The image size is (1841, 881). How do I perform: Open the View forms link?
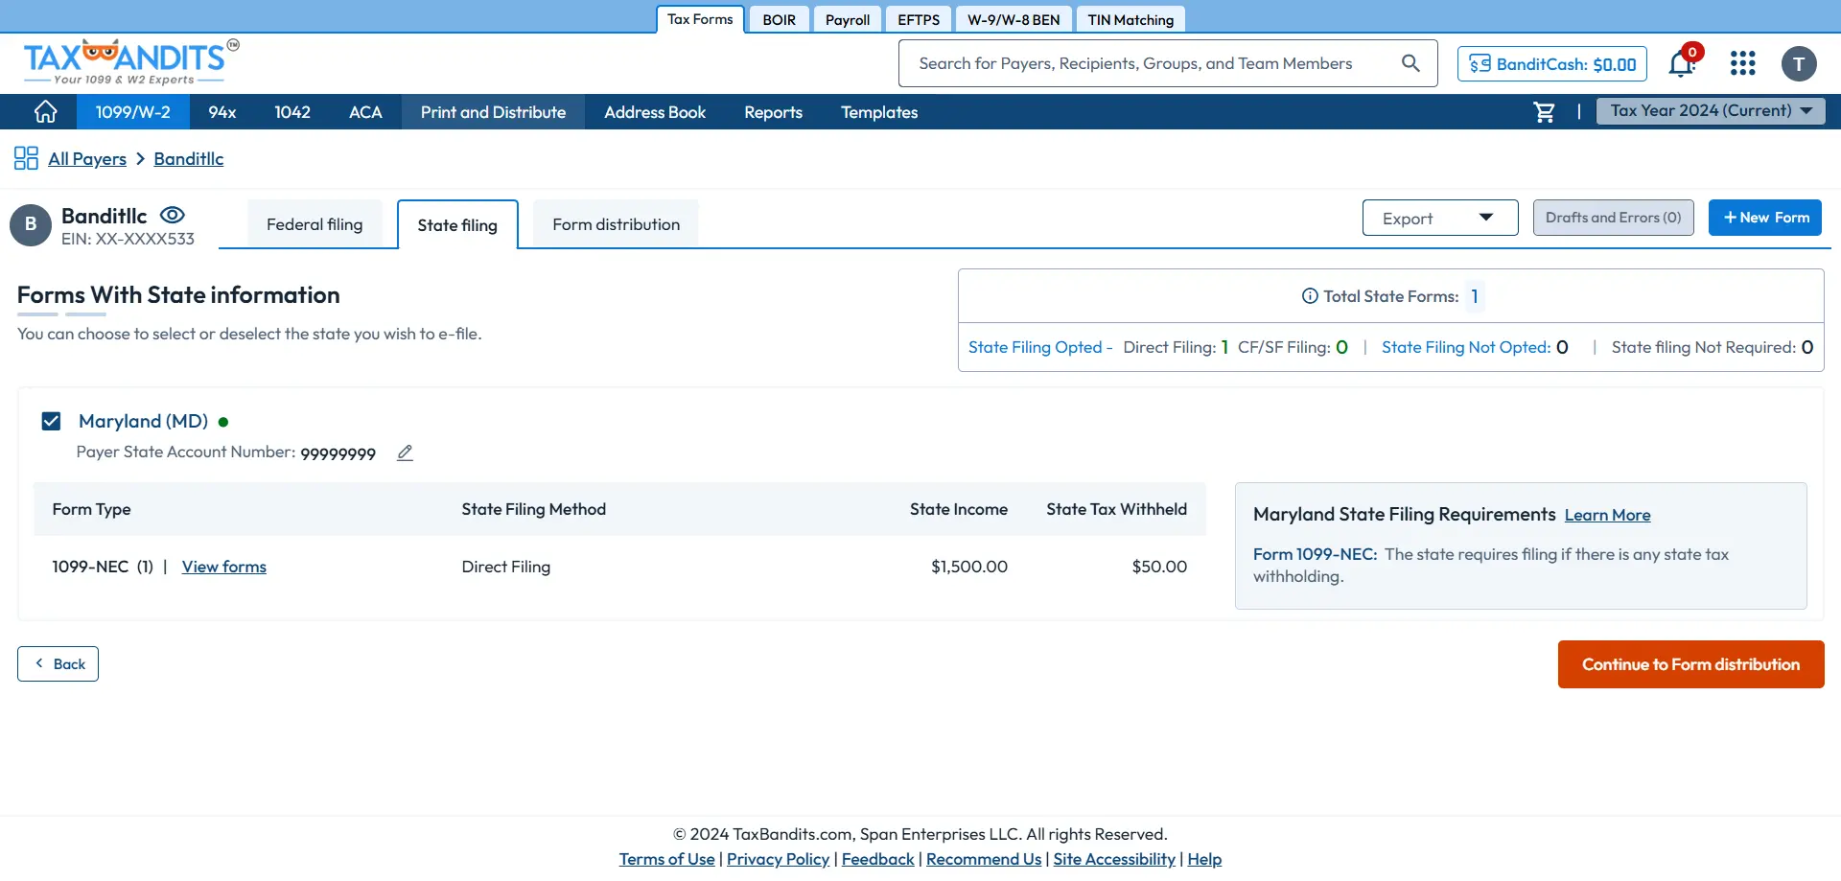pos(224,567)
